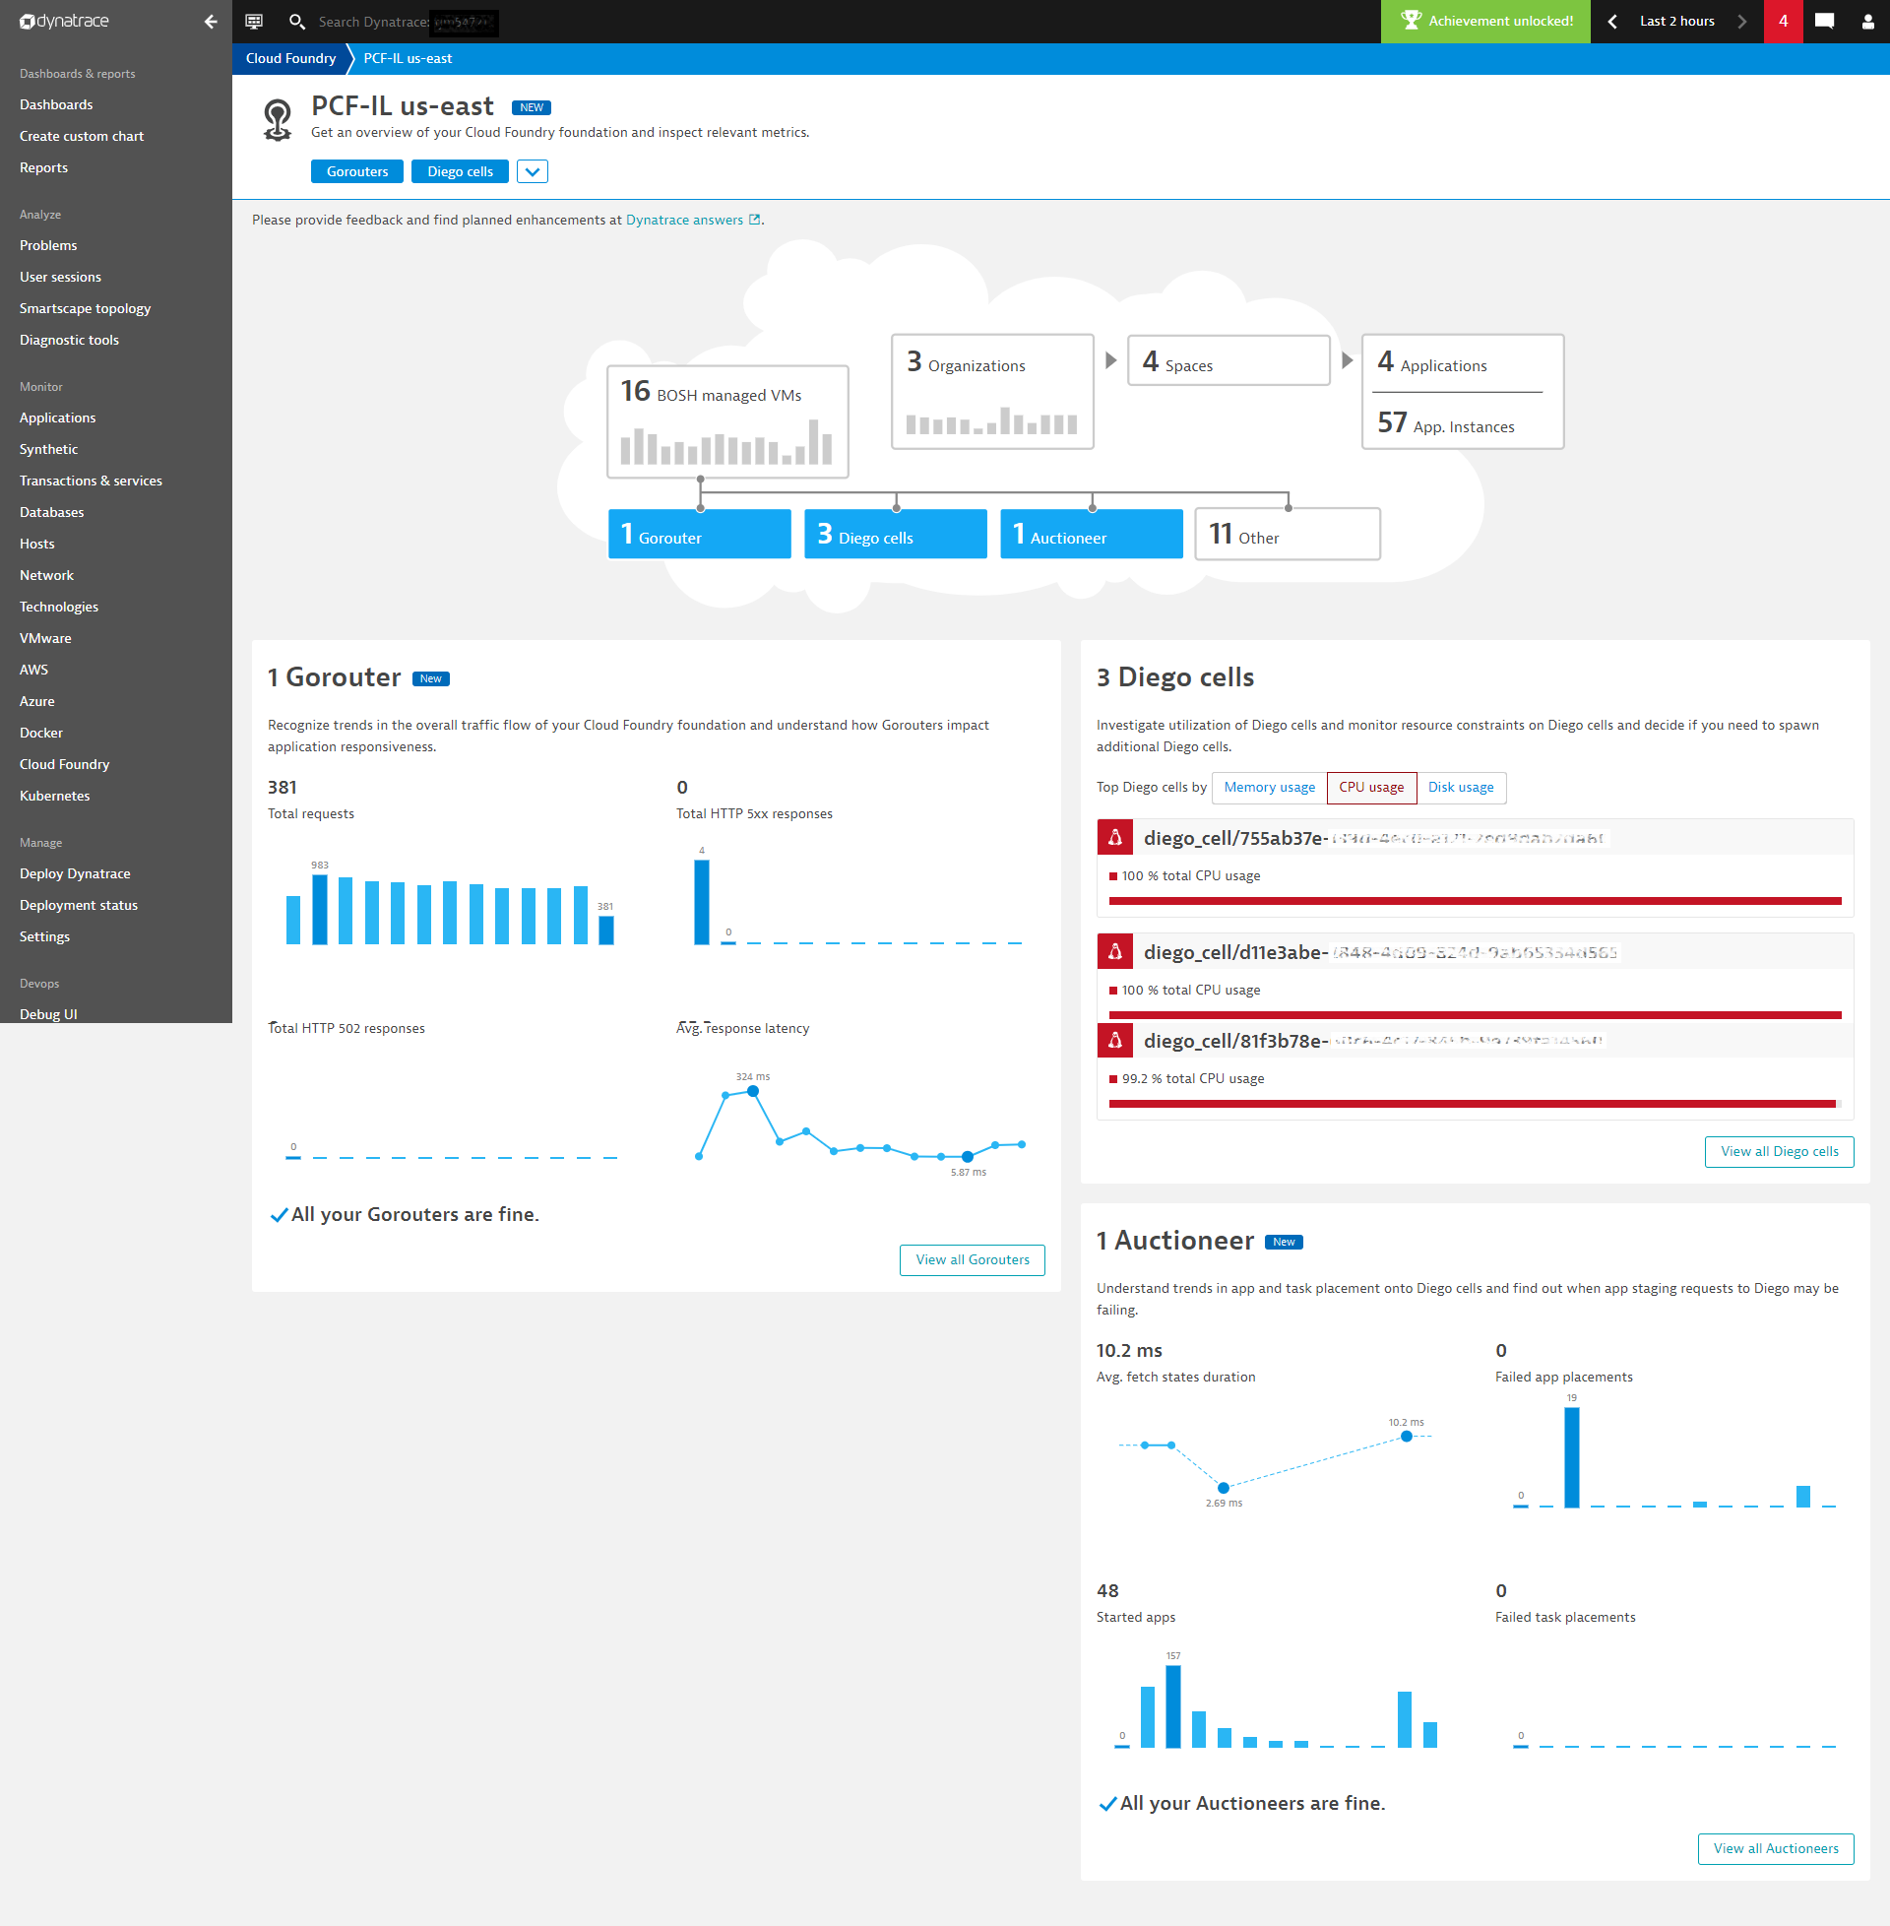Click the 4 Spaces tile
The width and height of the screenshot is (1890, 1926).
[x=1228, y=359]
